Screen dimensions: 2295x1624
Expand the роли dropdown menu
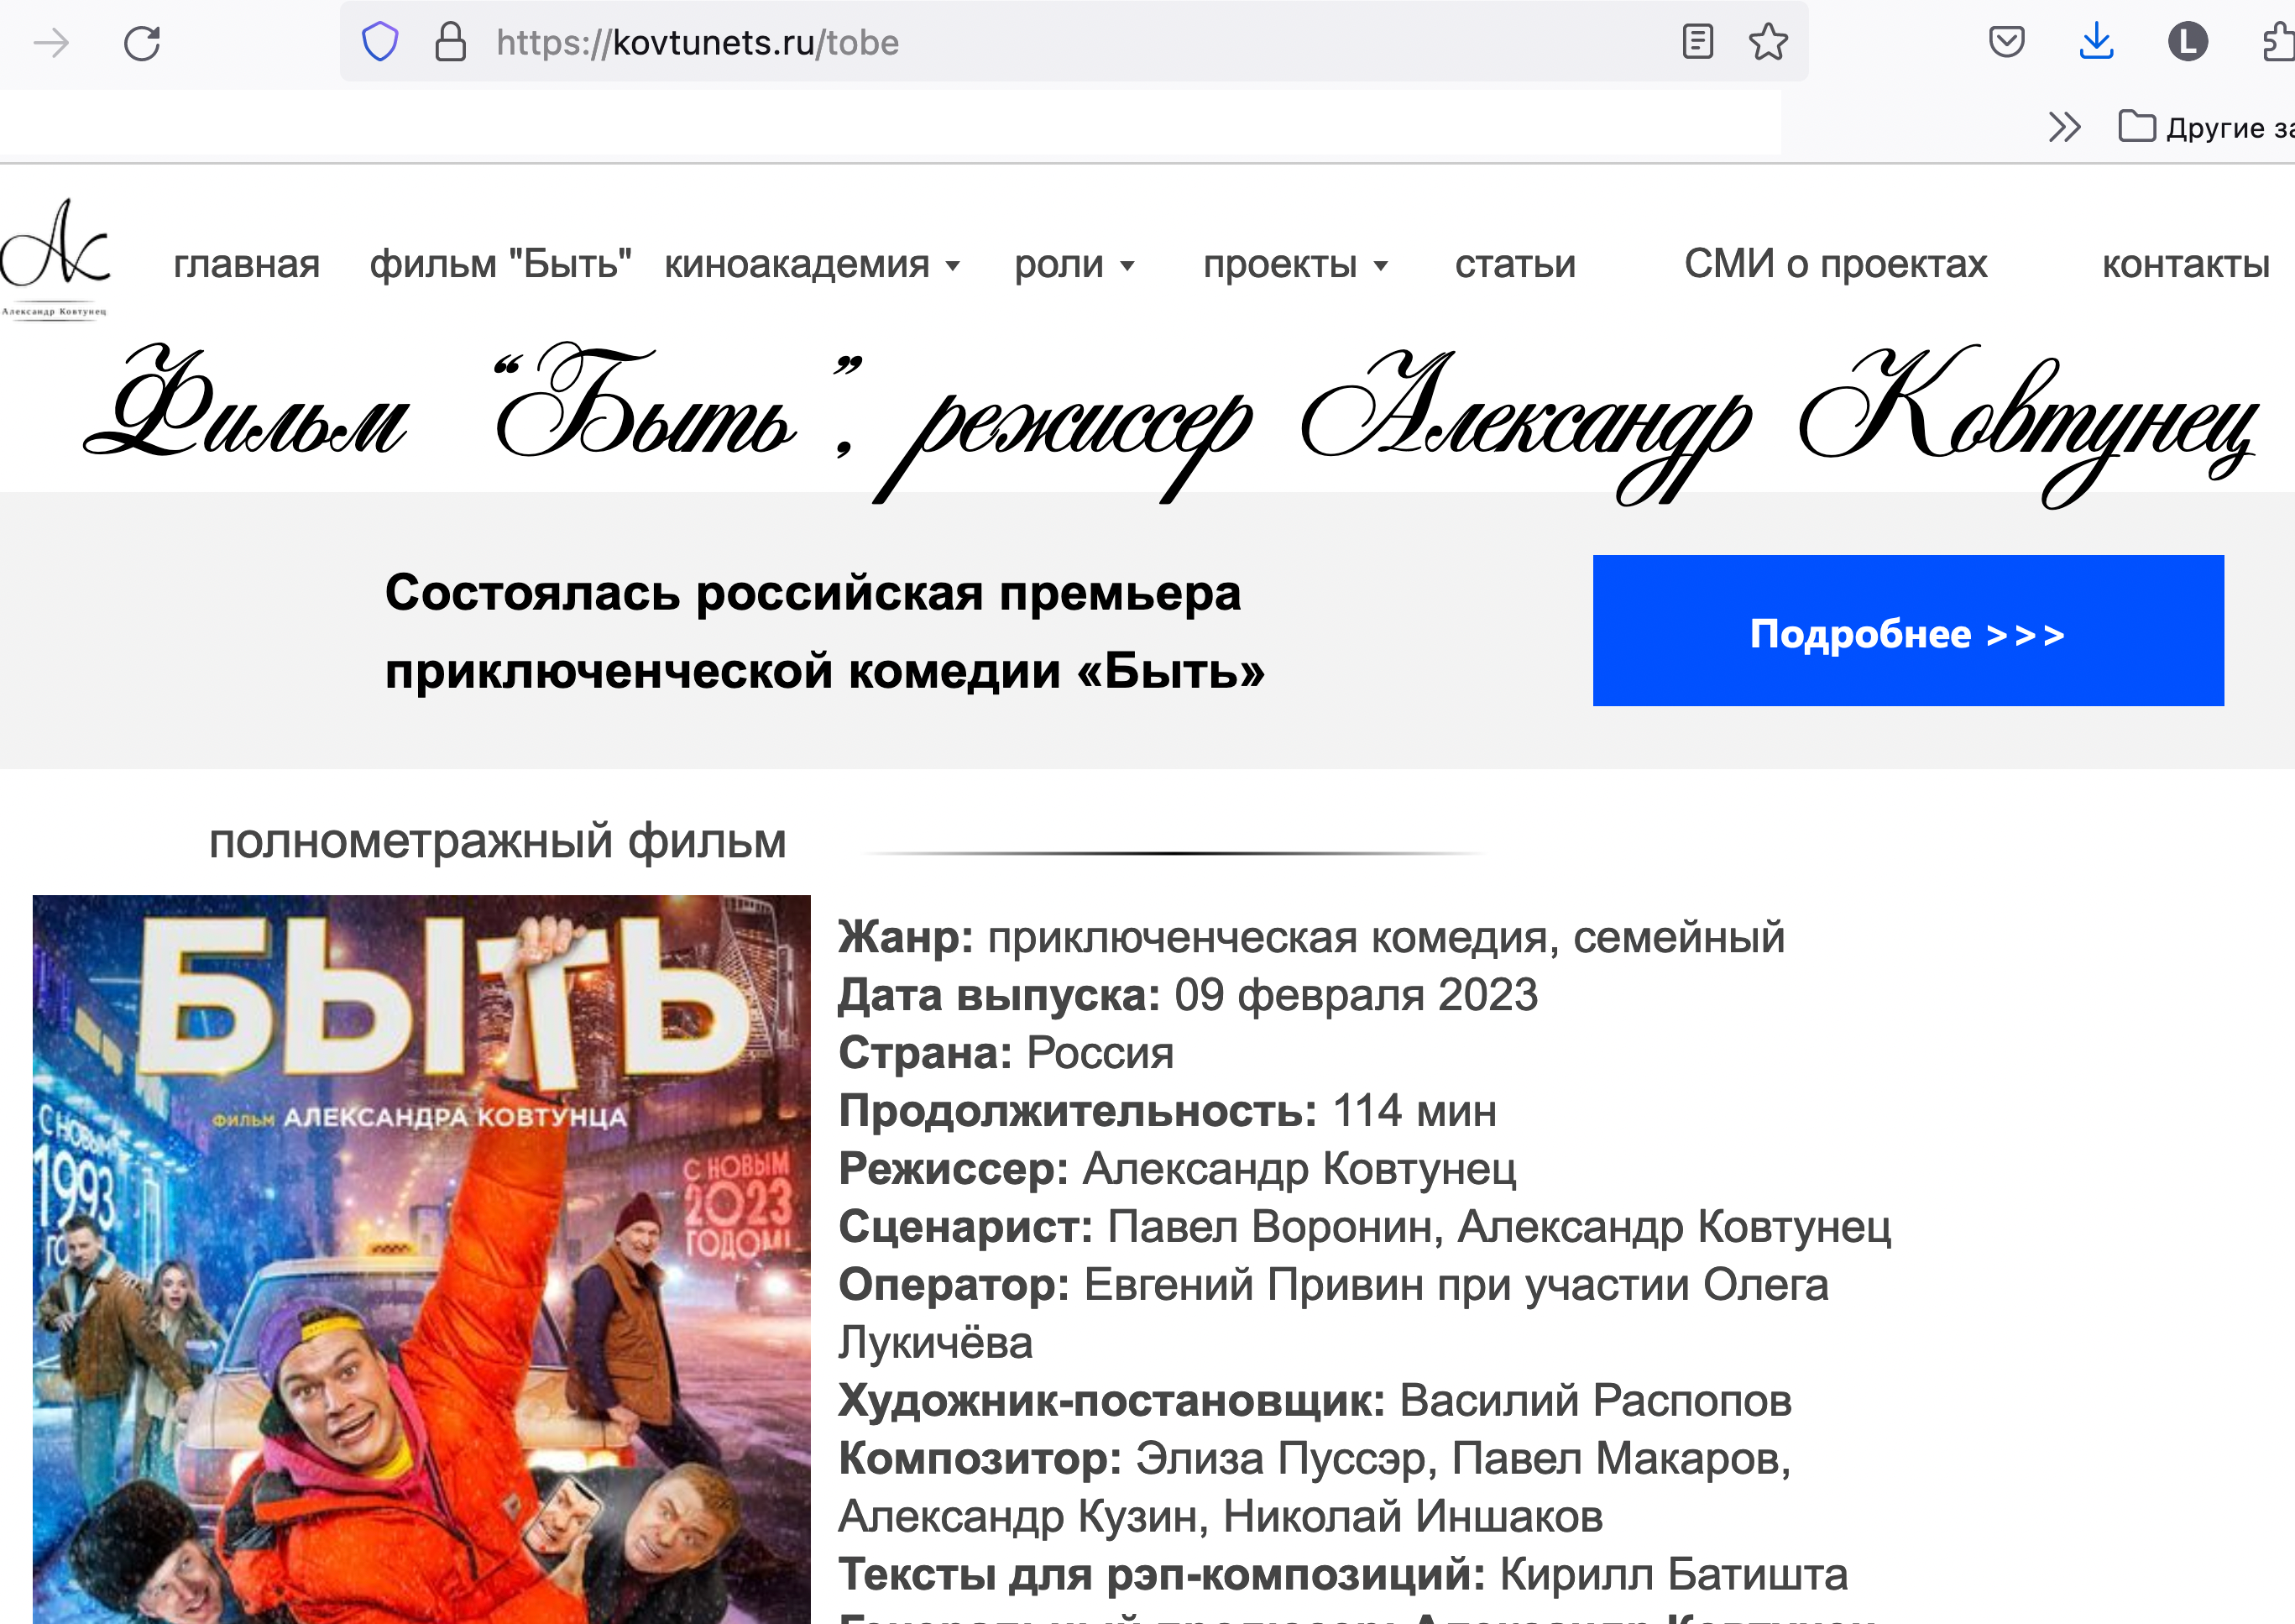point(1074,264)
